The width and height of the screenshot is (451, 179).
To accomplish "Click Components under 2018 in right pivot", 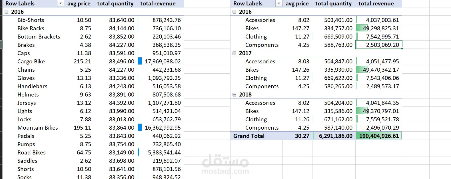I will point(262,128).
